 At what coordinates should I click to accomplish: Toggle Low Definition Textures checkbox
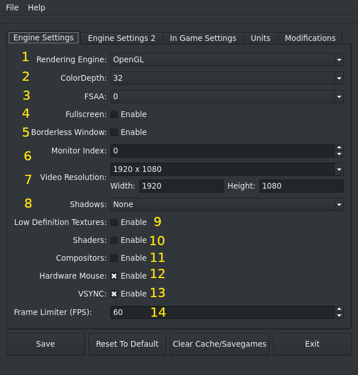(114, 222)
